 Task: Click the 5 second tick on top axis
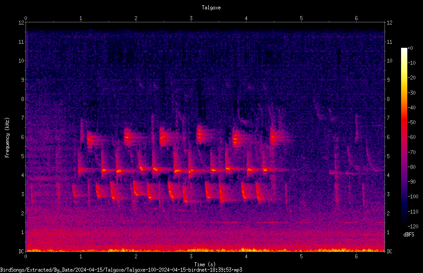pos(301,18)
